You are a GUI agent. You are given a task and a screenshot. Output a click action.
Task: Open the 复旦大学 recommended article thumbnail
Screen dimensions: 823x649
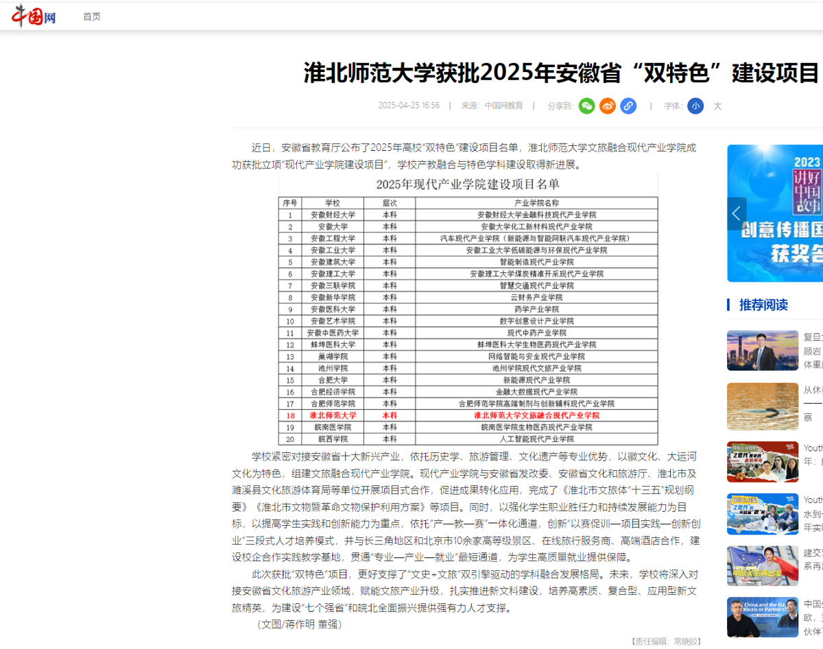click(762, 350)
